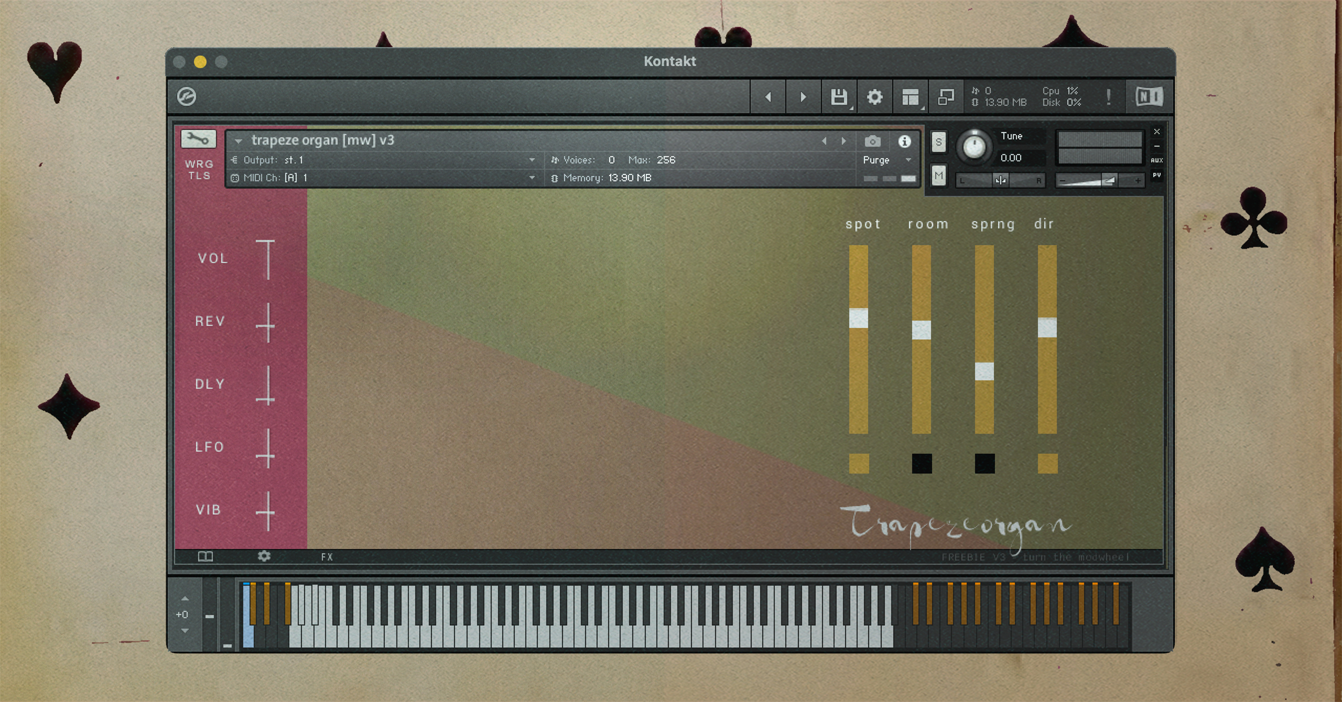Image resolution: width=1342 pixels, height=702 pixels.
Task: Open Kontakt options gear
Action: 875,97
